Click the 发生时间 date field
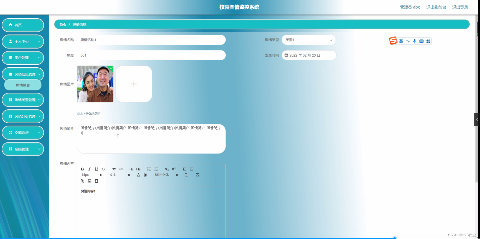The height and width of the screenshot is (239, 480). pyautogui.click(x=309, y=55)
